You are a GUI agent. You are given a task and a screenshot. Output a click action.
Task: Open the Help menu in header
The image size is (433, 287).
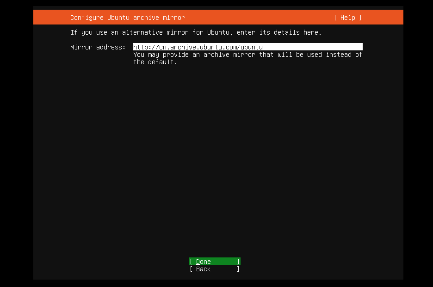(x=347, y=18)
